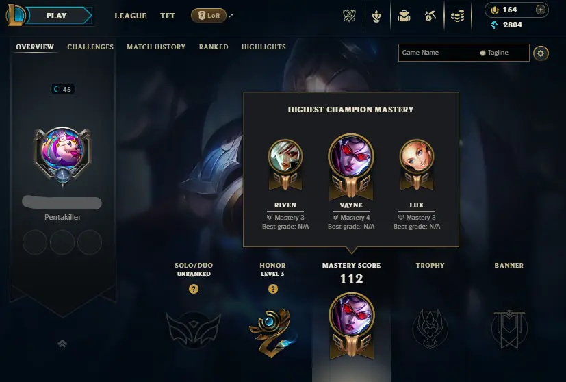Collapse the profile banner using chevron arrow

62,344
